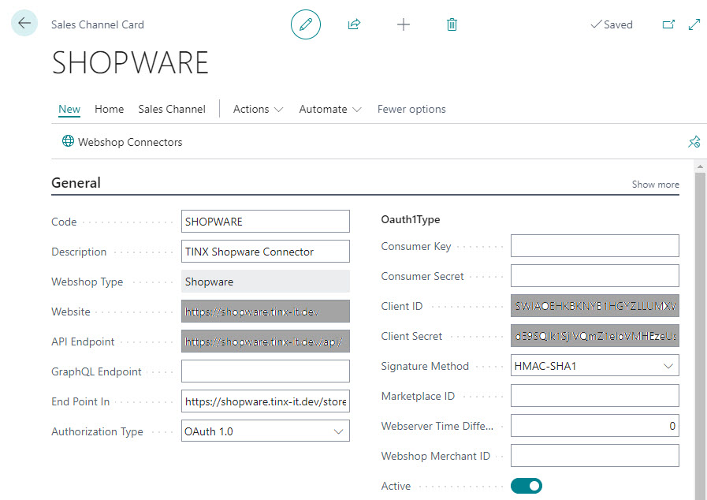This screenshot has height=500, width=707.
Task: Select the Home tab
Action: pos(109,109)
